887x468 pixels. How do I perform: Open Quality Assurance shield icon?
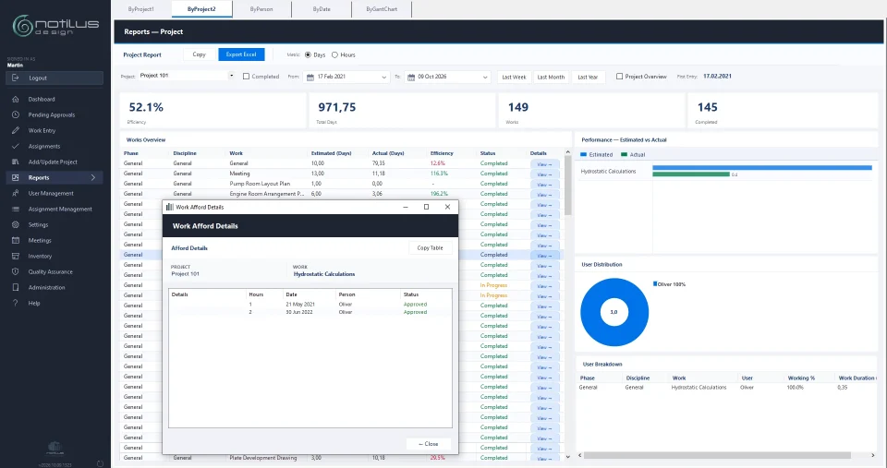[16, 272]
